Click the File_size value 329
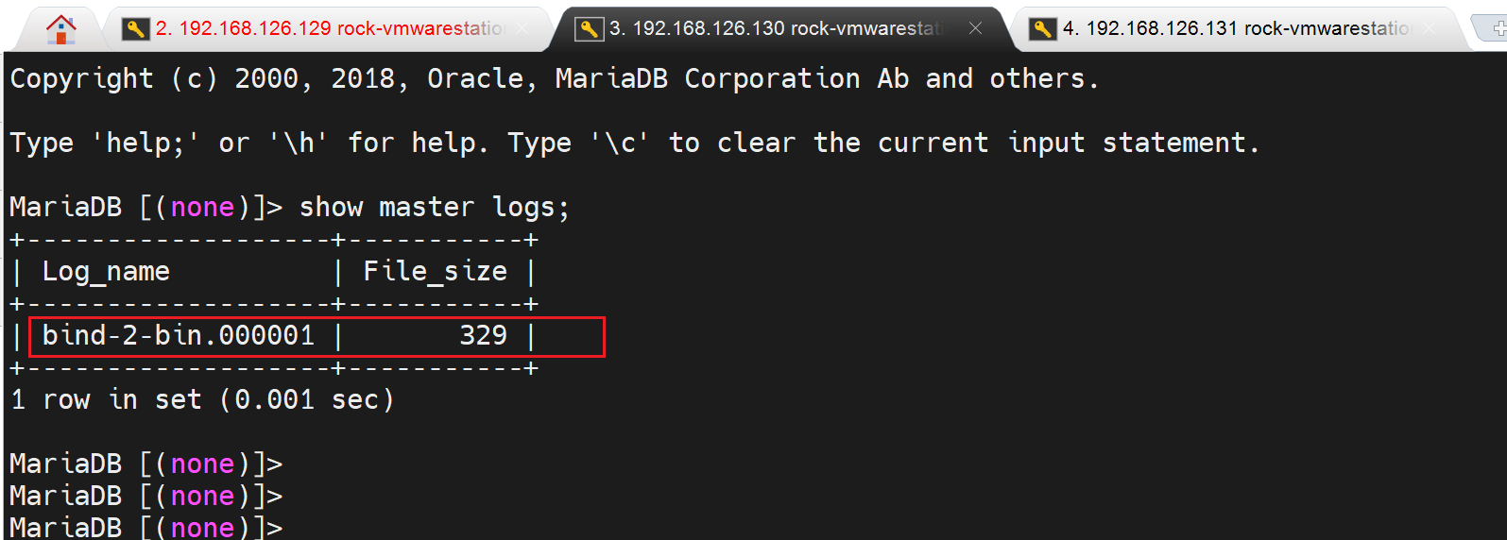 point(483,335)
